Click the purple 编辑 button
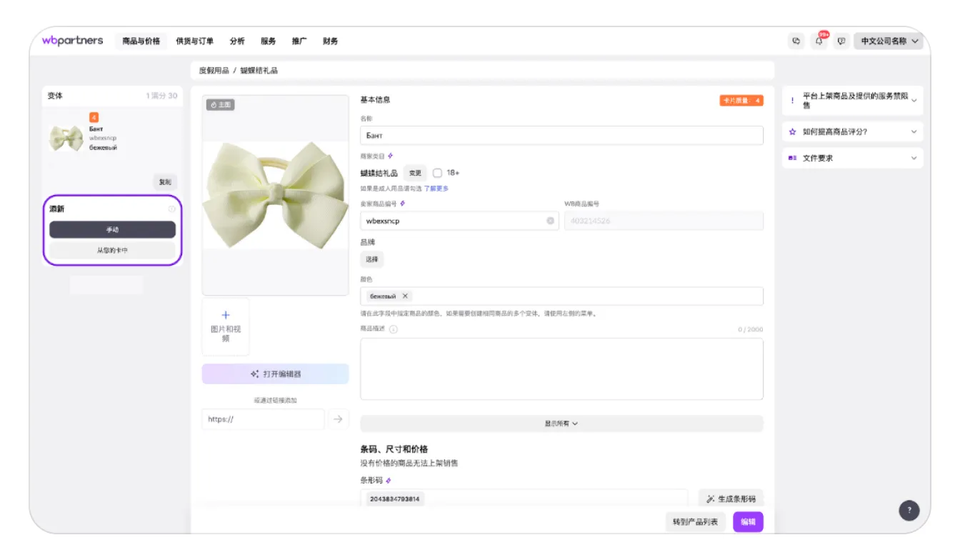Image resolution: width=960 pixels, height=560 pixels. tap(748, 522)
